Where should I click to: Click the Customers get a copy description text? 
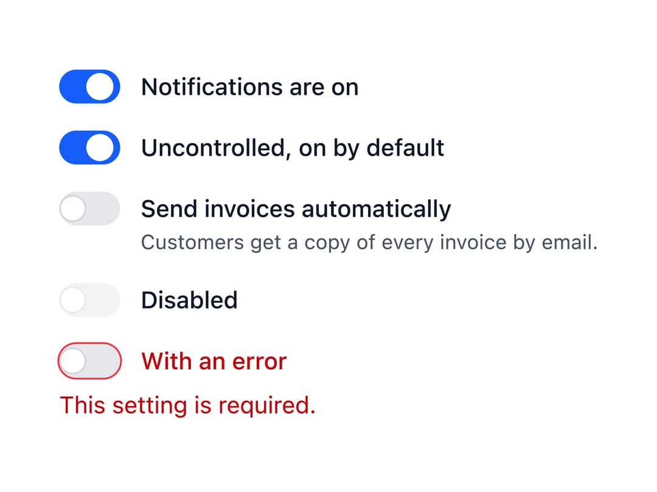point(369,243)
